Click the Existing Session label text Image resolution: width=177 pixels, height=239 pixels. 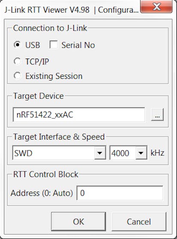tap(54, 76)
